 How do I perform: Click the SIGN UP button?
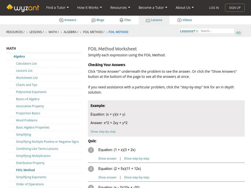click(x=235, y=8)
